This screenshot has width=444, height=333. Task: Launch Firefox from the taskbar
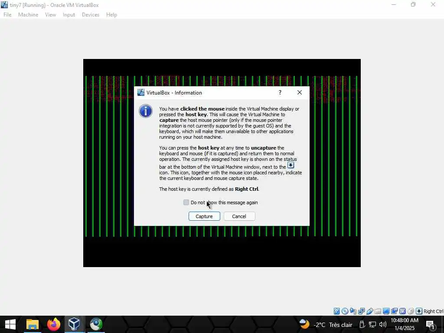coord(53,324)
